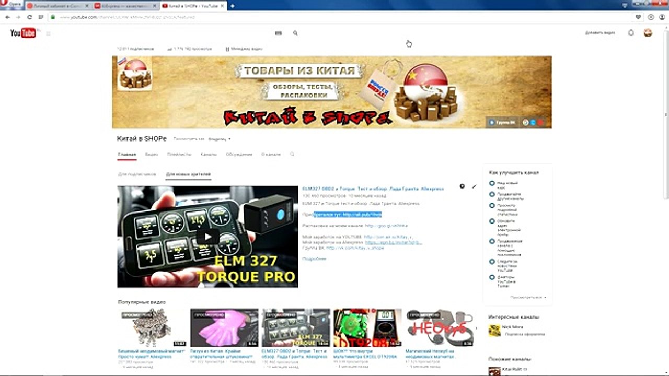
Task: Play the ELM 327 trailer video
Action: click(207, 237)
